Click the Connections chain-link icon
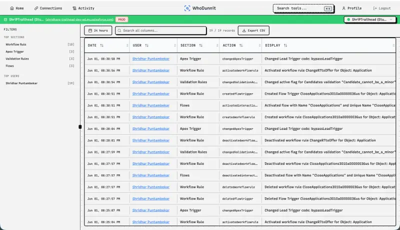The width and height of the screenshot is (400, 230). click(x=36, y=8)
